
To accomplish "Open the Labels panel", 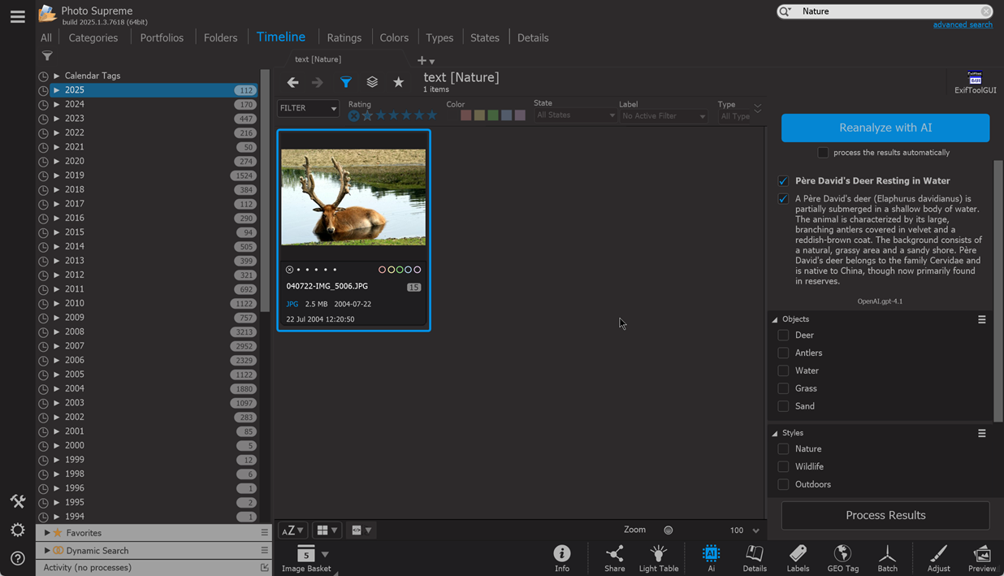I will (x=798, y=558).
